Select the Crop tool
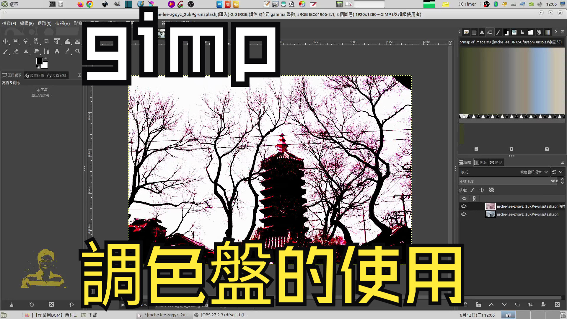567x319 pixels. (x=47, y=41)
